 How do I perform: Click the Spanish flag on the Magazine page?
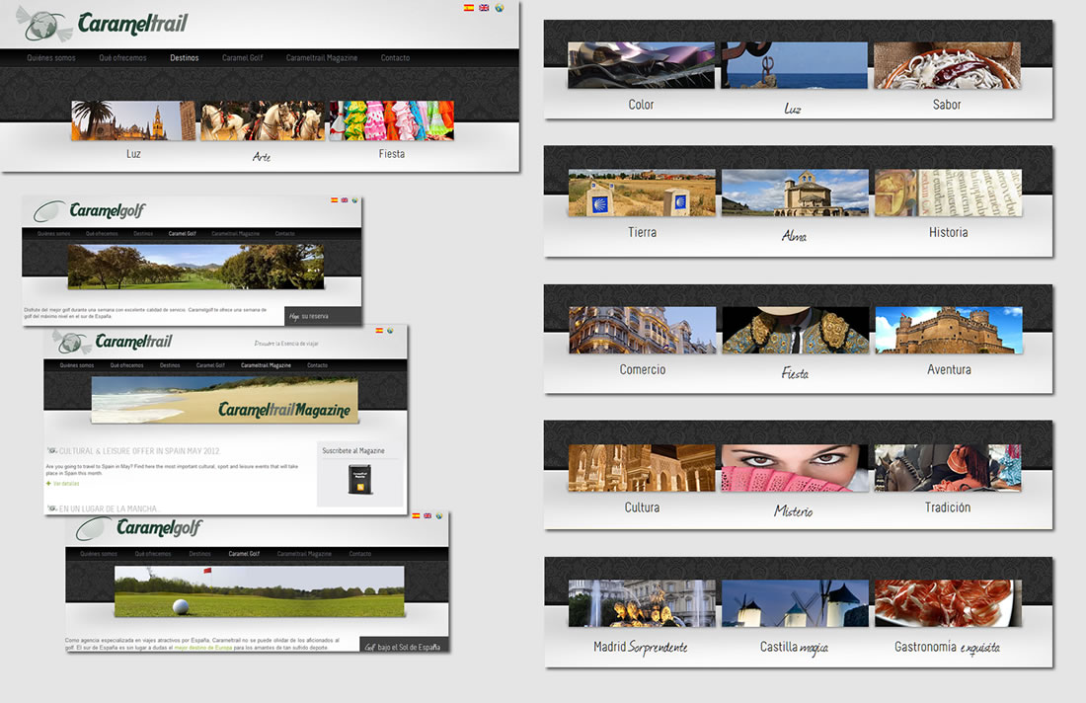(x=379, y=331)
